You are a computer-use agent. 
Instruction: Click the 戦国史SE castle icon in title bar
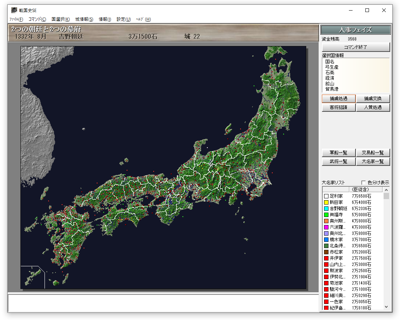pos(14,10)
